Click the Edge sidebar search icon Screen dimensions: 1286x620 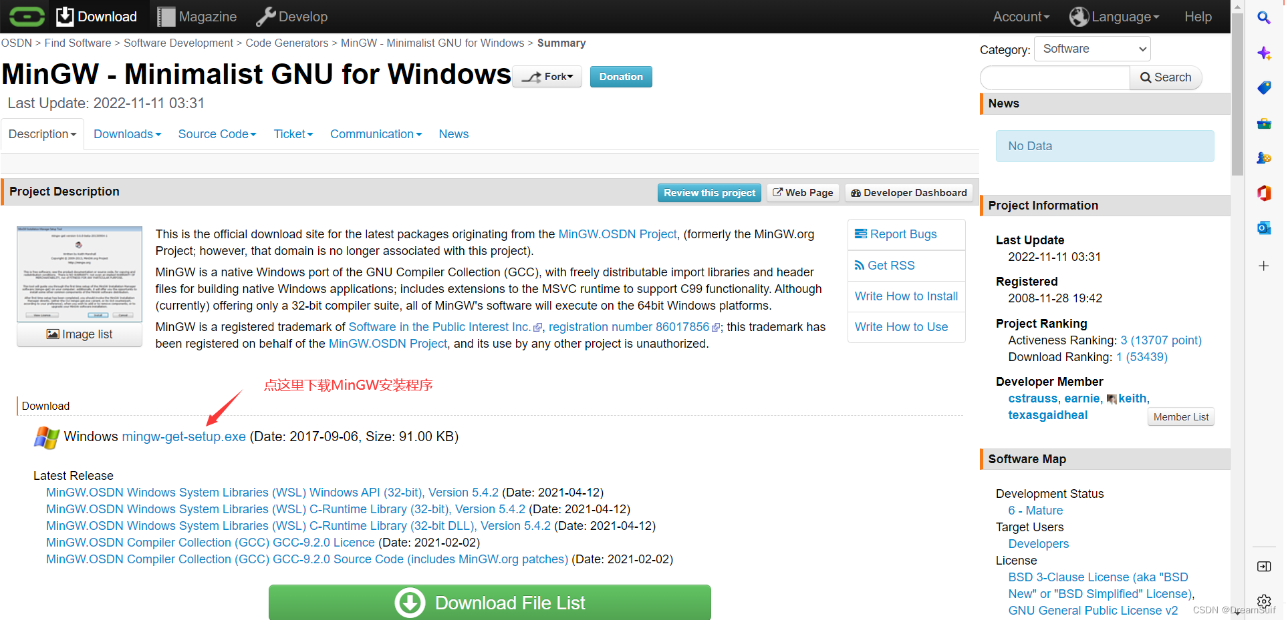coord(1264,17)
